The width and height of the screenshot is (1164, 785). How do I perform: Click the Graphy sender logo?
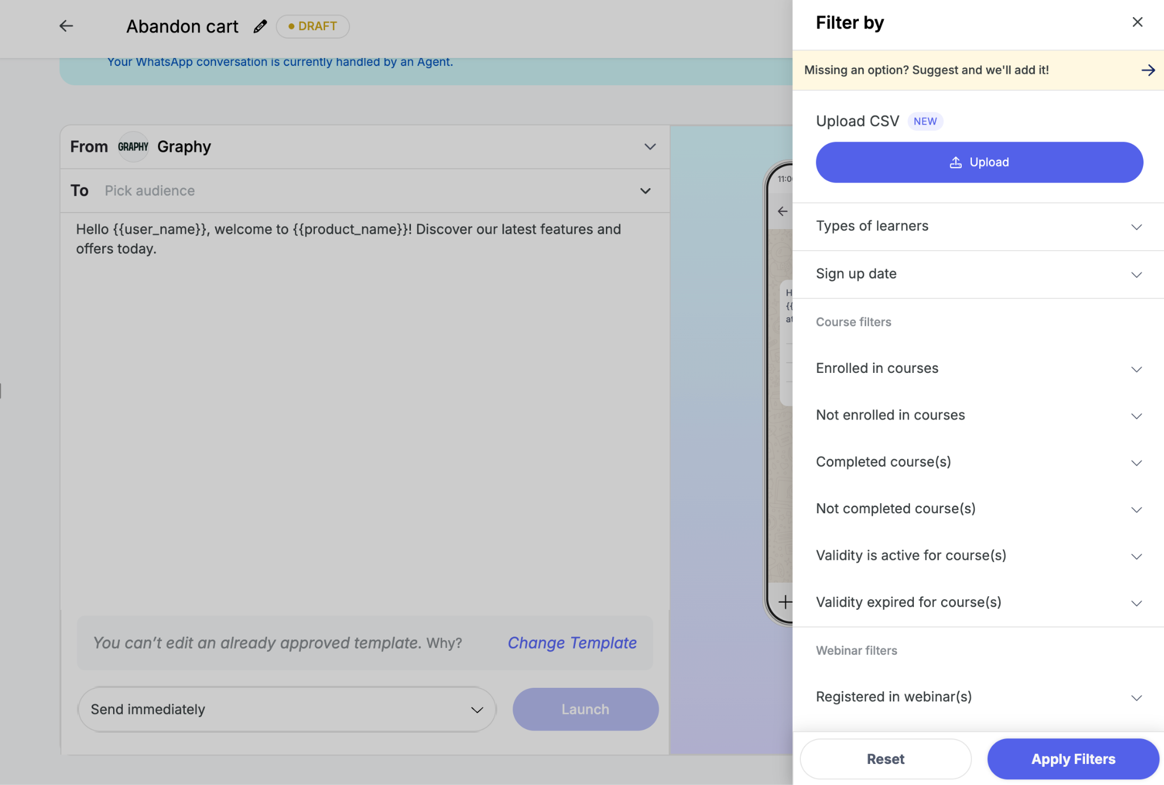pos(133,147)
